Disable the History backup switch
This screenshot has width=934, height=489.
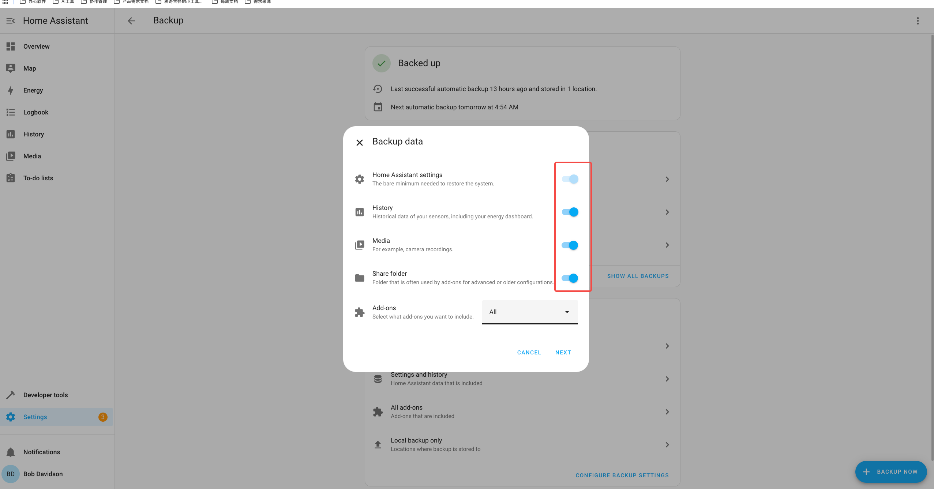pyautogui.click(x=570, y=212)
